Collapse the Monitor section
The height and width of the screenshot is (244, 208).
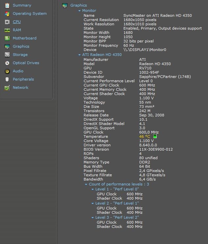click(79, 11)
